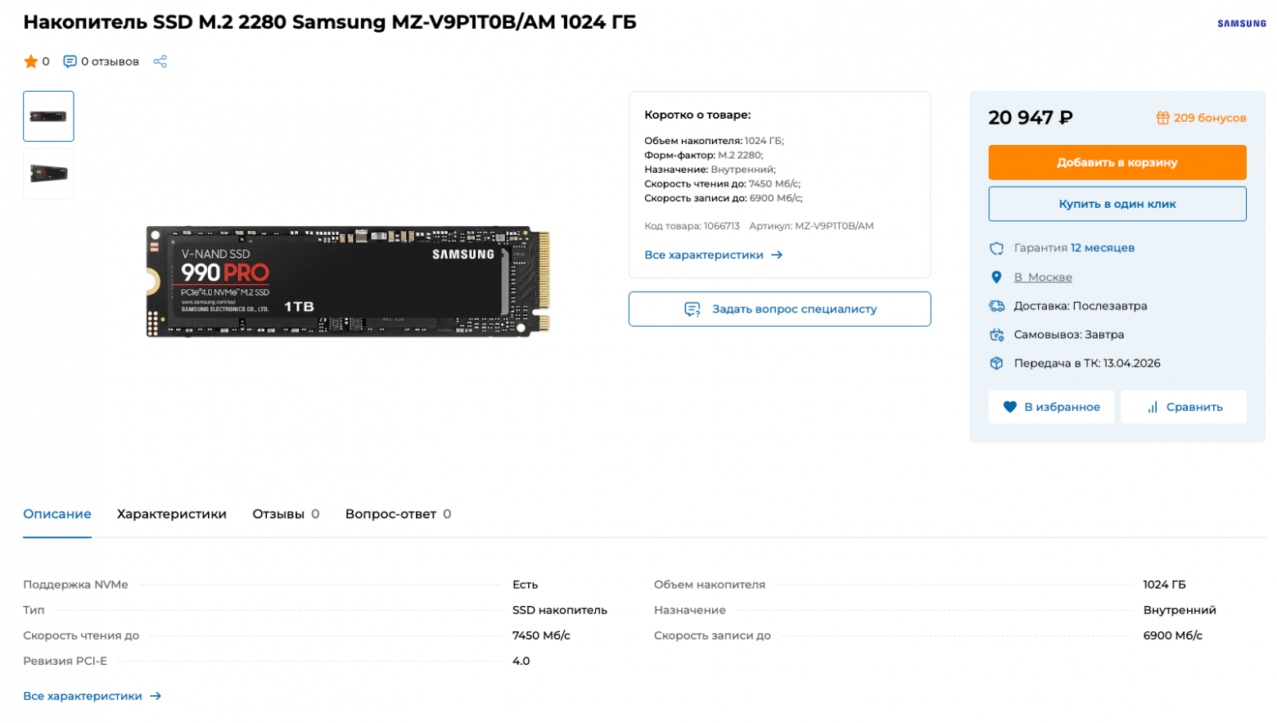
Task: Add to favorites with В избранное heart
Action: pos(1051,407)
